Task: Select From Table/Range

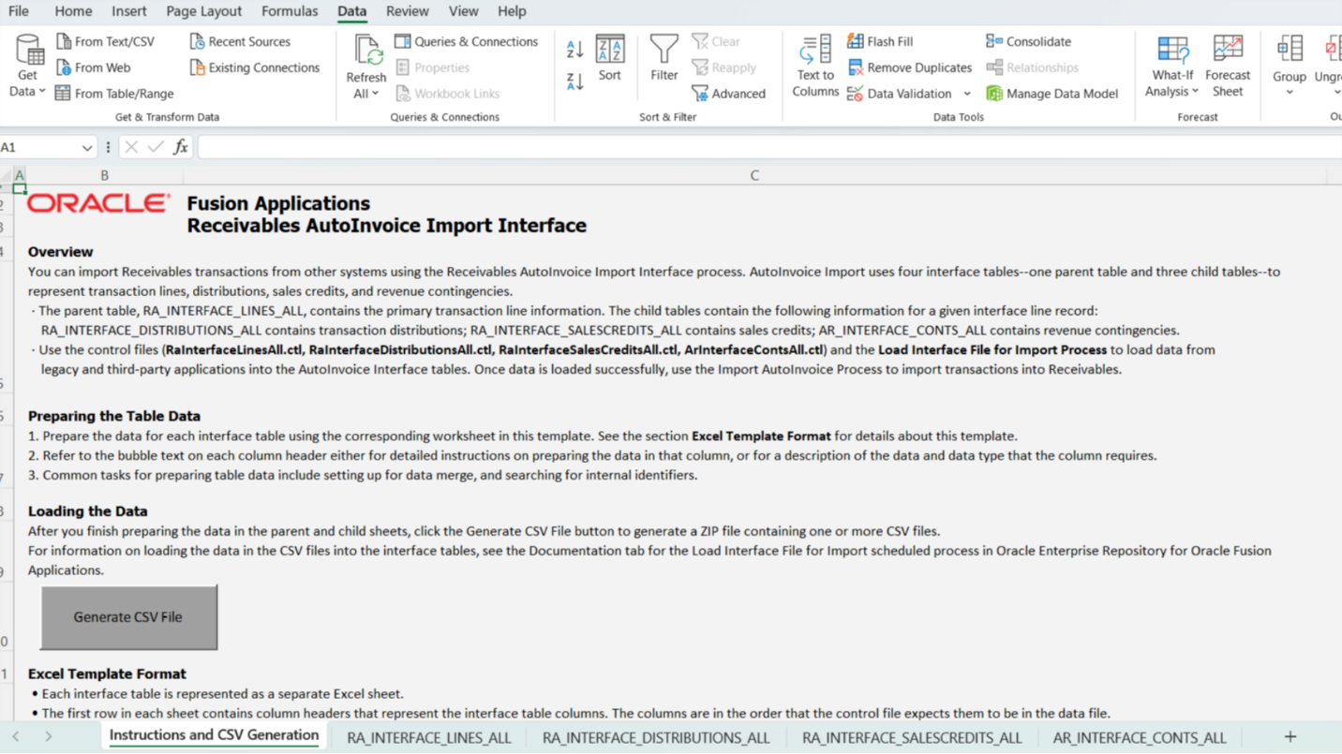Action: pyautogui.click(x=114, y=94)
